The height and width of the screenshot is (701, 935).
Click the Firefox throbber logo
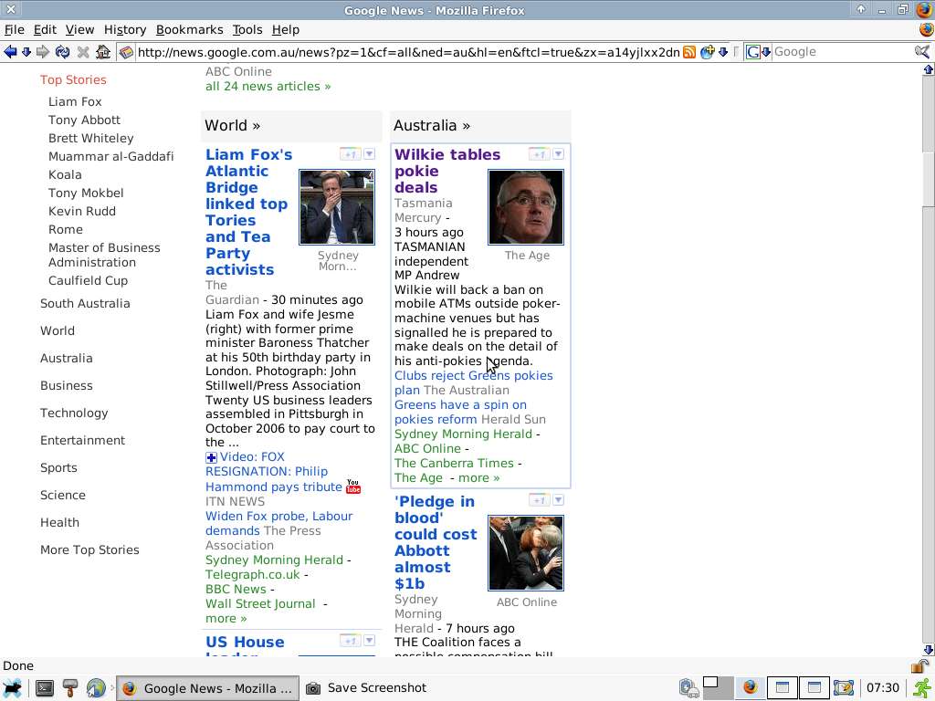click(x=926, y=29)
